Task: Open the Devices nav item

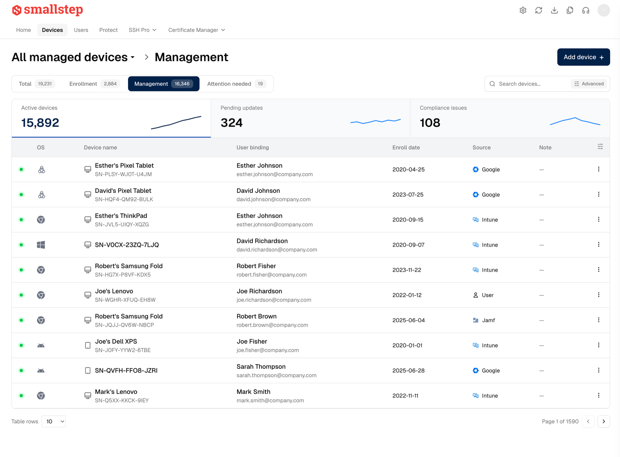Action: [52, 30]
